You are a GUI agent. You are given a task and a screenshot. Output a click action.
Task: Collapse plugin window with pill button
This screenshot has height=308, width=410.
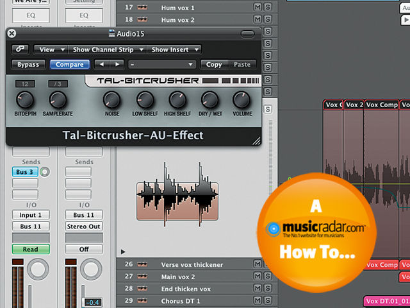(247, 34)
